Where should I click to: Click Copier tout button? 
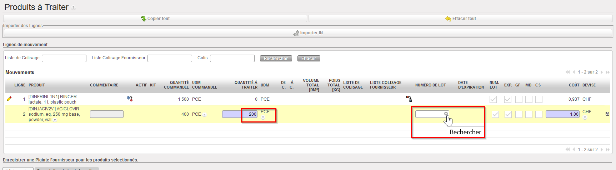155,19
